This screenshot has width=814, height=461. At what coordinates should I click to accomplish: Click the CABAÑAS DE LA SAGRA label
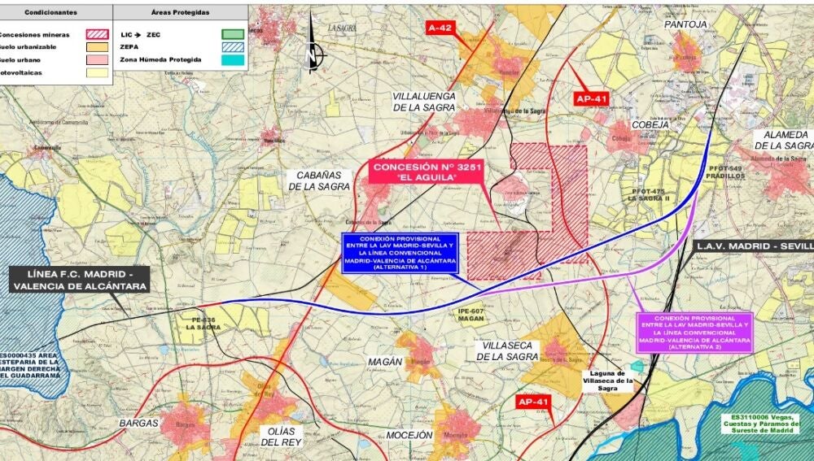pyautogui.click(x=319, y=180)
